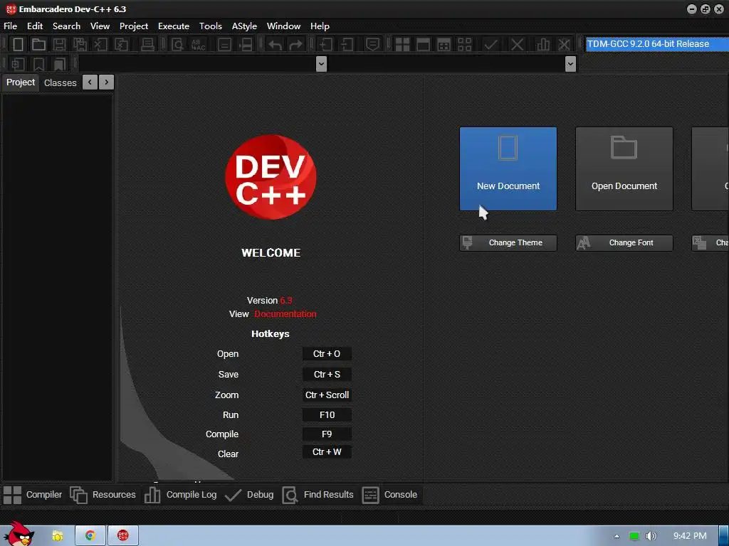Open the Search menu
Screen dimensions: 729x546
pyautogui.click(x=66, y=26)
